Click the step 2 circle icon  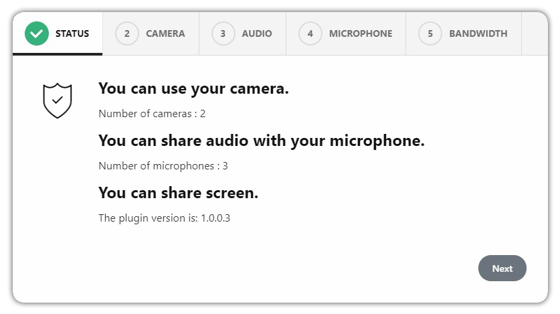126,33
